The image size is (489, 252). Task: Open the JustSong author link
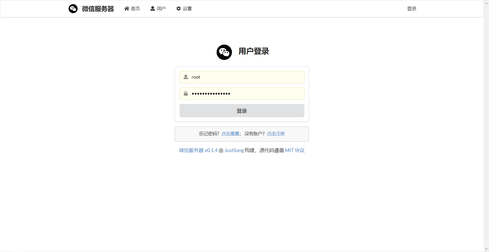234,150
